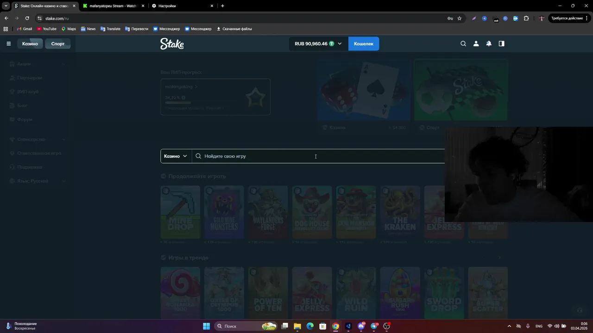
Task: Switch to the Stake browser tab
Action: point(44,6)
